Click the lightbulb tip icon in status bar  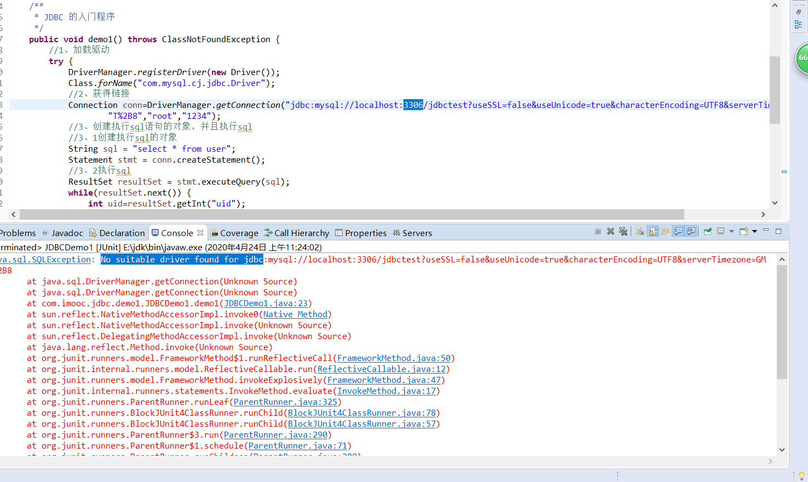[801, 475]
